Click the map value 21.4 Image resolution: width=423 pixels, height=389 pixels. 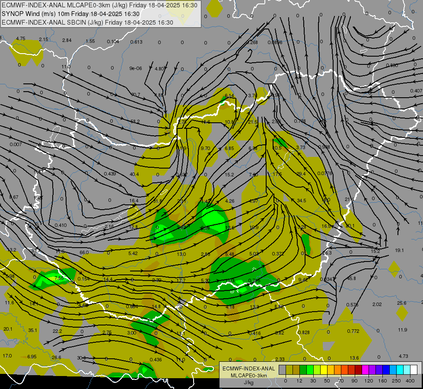pos(349,200)
